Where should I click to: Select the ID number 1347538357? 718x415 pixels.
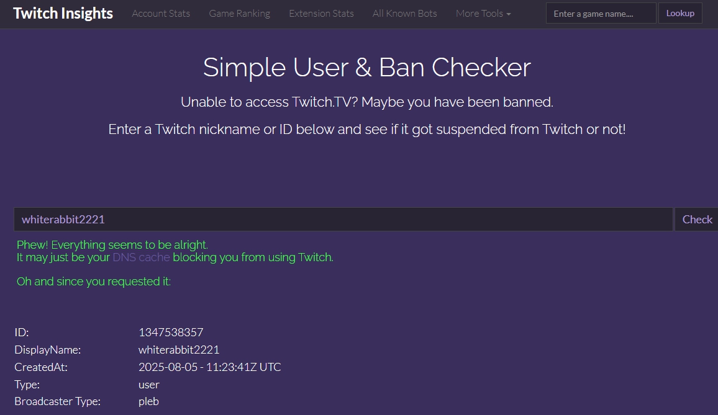click(x=171, y=332)
